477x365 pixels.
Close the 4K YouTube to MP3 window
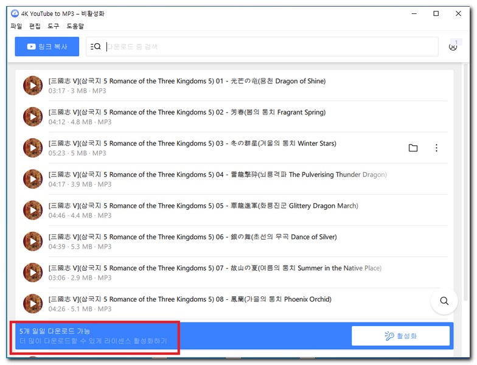pyautogui.click(x=458, y=13)
